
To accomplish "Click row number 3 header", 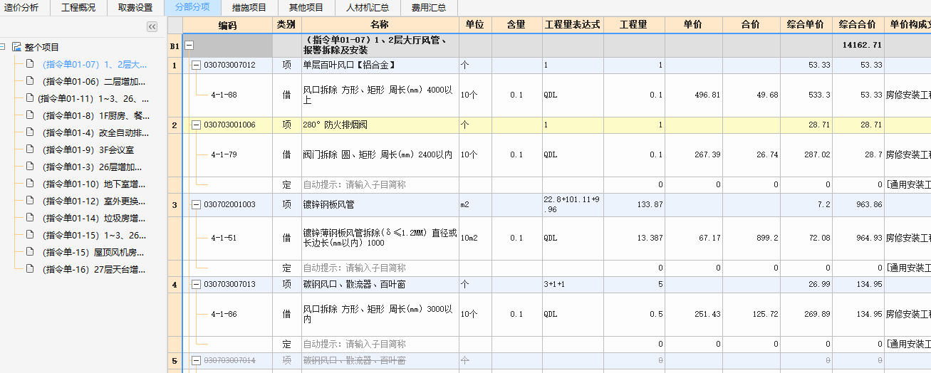I will point(175,204).
